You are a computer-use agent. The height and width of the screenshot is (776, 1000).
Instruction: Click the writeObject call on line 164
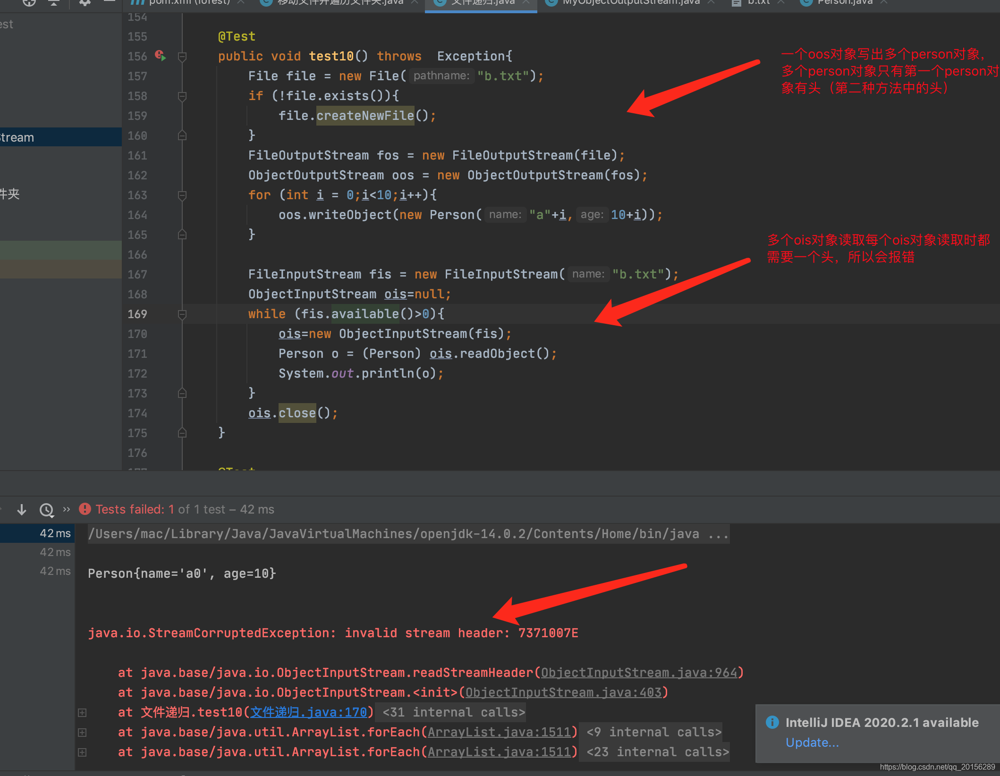click(350, 215)
